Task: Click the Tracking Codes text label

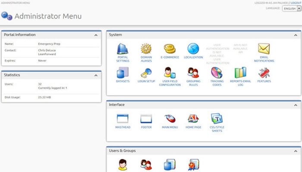Action: 217,83
